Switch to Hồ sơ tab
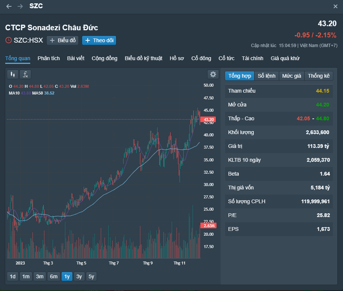343x291 pixels. click(177, 59)
